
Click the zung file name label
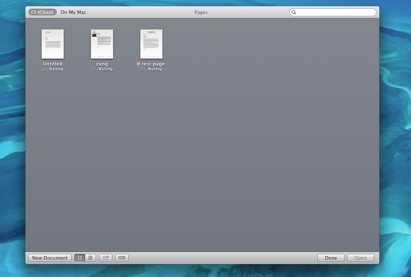pos(102,64)
